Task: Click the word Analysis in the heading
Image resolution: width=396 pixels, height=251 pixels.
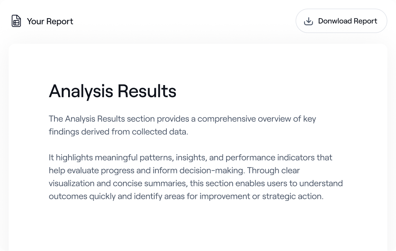Action: click(81, 92)
